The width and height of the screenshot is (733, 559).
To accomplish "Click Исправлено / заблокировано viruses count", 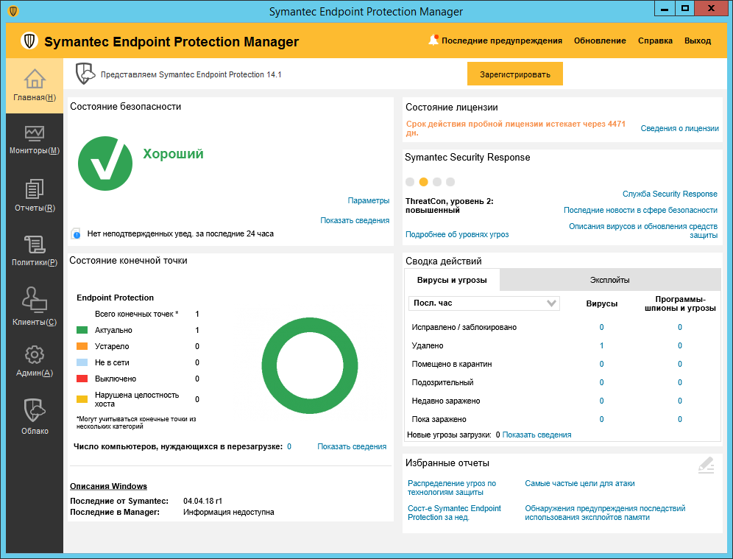I will pos(602,328).
